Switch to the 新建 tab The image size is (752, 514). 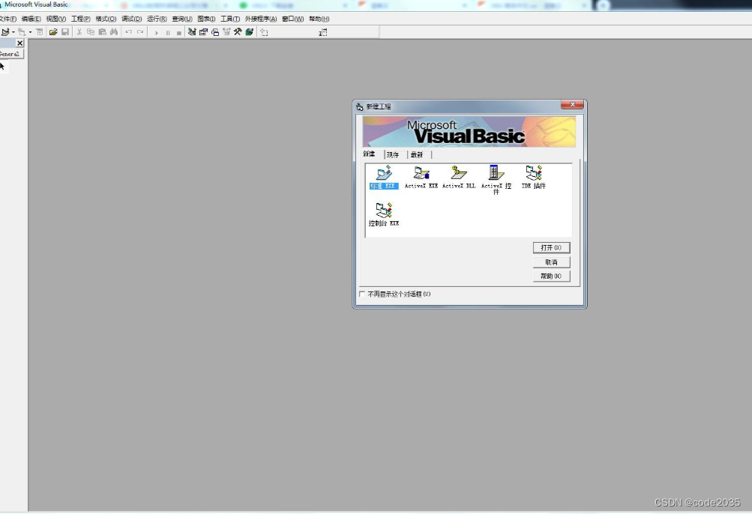pos(370,154)
